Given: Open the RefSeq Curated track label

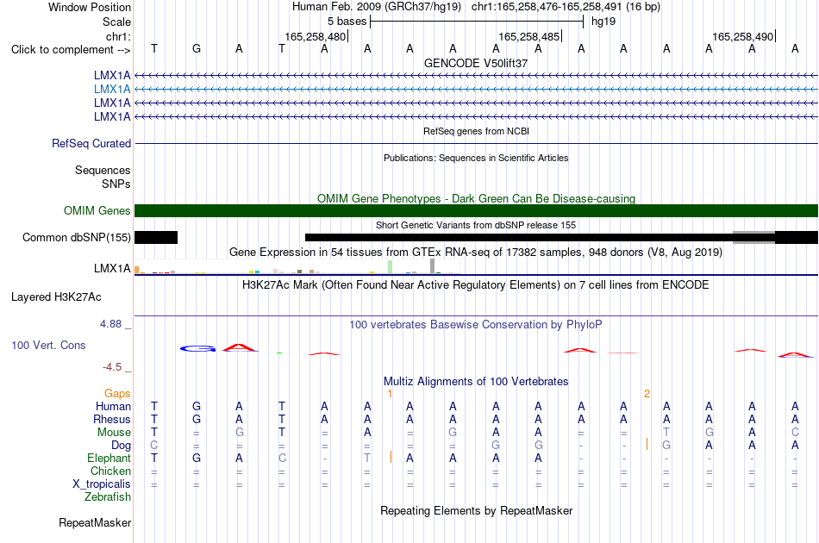Looking at the screenshot, I should (x=91, y=144).
